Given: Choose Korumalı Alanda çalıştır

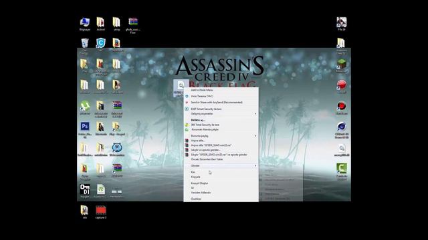Looking at the screenshot, I should [x=221, y=130].
